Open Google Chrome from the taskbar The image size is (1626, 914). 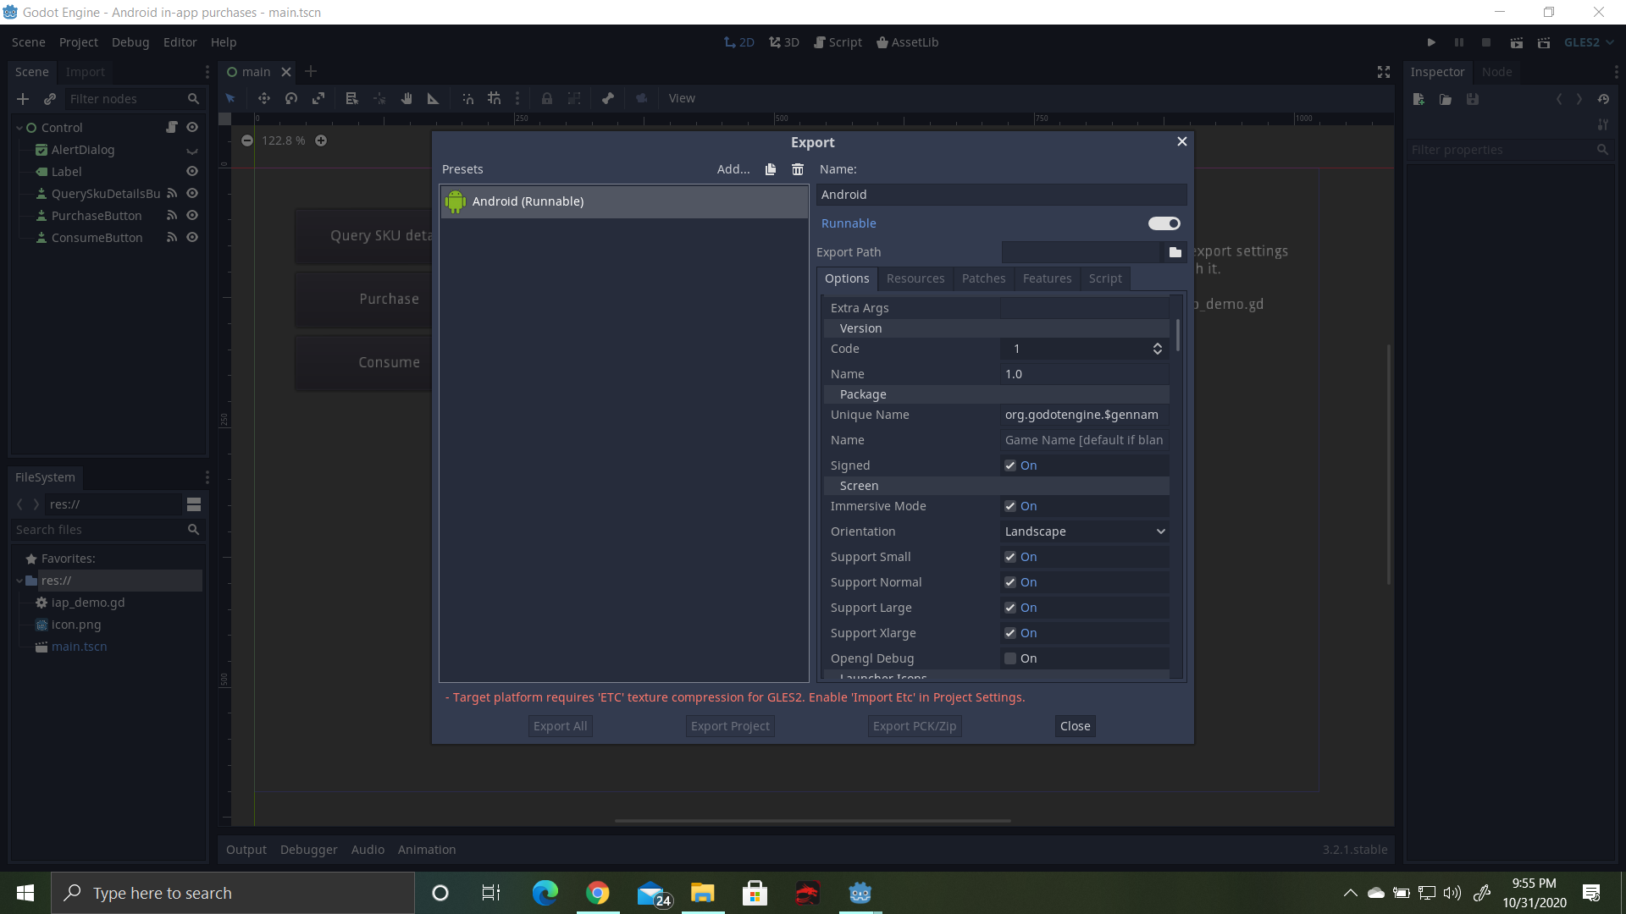tap(598, 893)
